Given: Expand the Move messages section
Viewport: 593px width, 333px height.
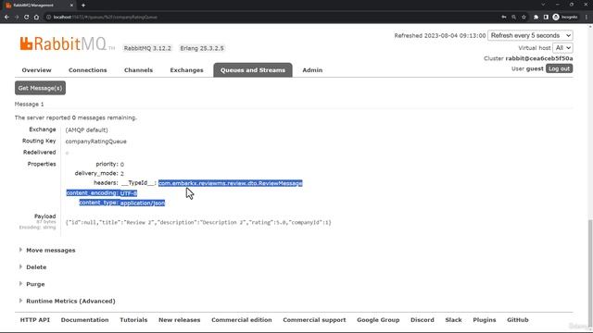Looking at the screenshot, I should point(50,251).
